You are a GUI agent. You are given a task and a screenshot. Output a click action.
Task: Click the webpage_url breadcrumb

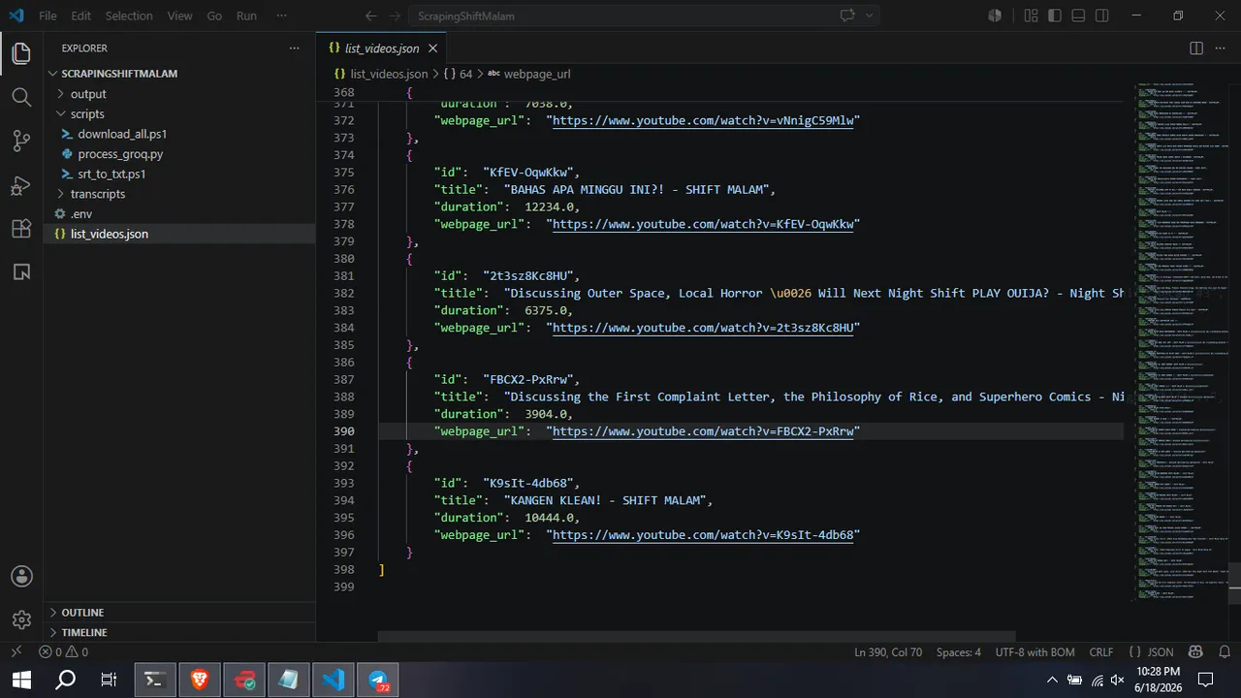[x=528, y=74]
